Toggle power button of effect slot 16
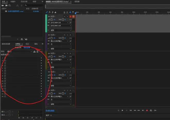The height and width of the screenshot is (120, 170). click(5, 96)
